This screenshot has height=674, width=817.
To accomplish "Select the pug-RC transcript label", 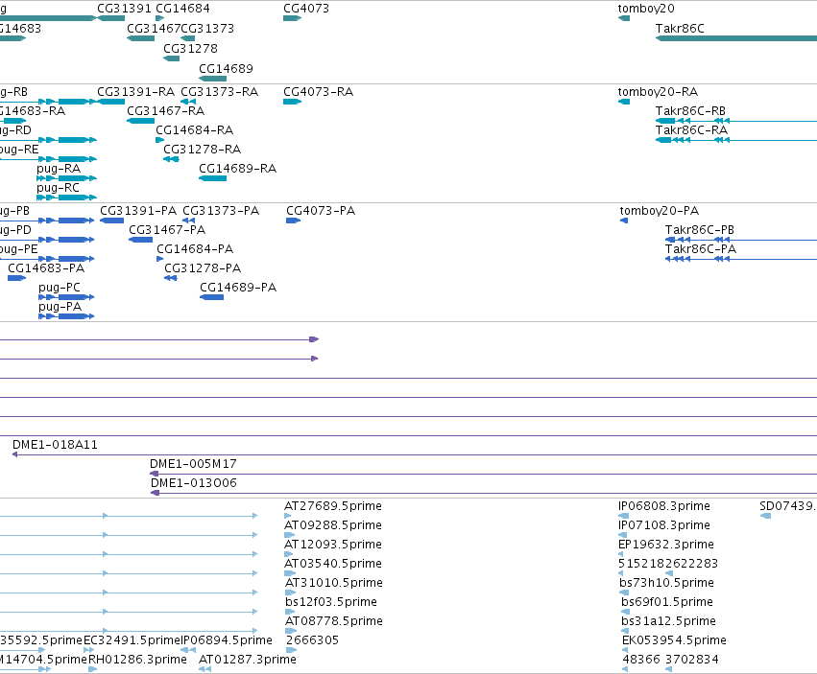I will pos(58,188).
